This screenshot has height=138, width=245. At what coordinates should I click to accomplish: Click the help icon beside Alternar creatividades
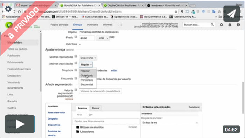pos(76,63)
